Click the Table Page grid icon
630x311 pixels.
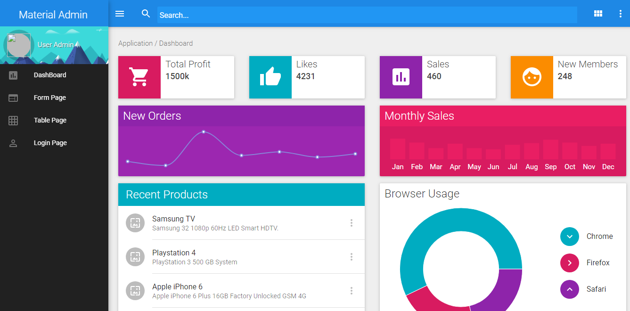[13, 120]
